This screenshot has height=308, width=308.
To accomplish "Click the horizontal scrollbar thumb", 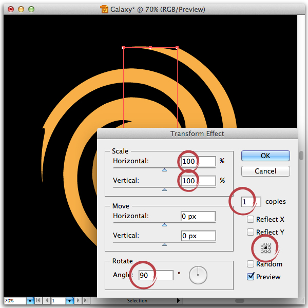I will [239, 301].
